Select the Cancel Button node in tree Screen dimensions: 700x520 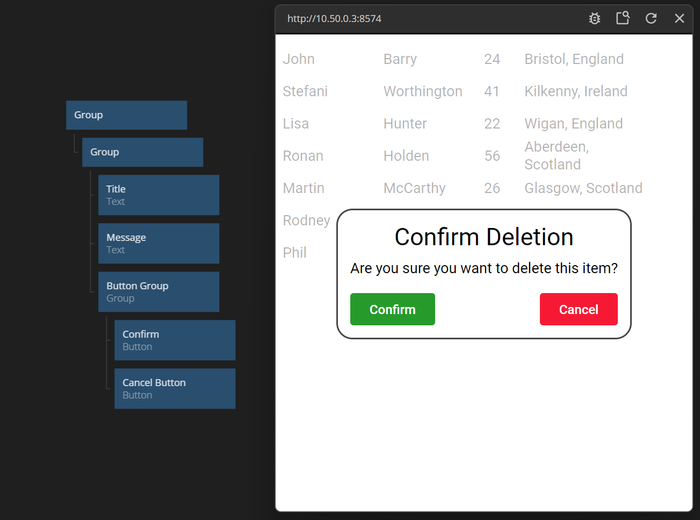click(175, 388)
